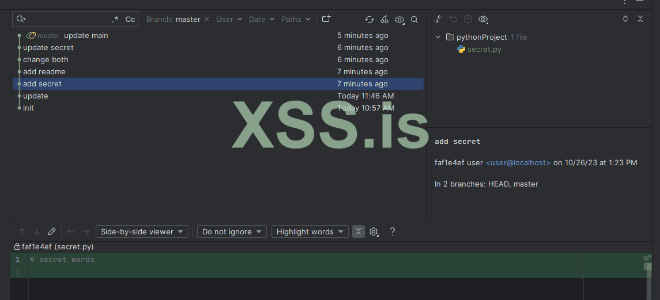Image resolution: width=660 pixels, height=300 pixels.
Task: Collapse the pythonProject folder node
Action: (438, 37)
